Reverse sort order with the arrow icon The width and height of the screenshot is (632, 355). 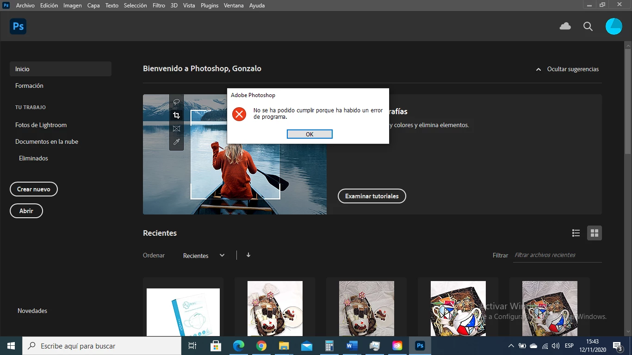[248, 255]
